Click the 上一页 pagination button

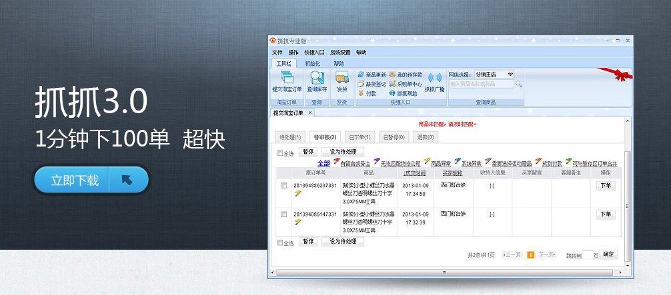pyautogui.click(x=512, y=255)
